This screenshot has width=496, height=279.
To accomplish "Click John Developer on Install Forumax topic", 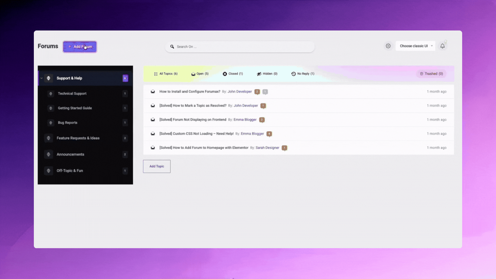I will [239, 92].
